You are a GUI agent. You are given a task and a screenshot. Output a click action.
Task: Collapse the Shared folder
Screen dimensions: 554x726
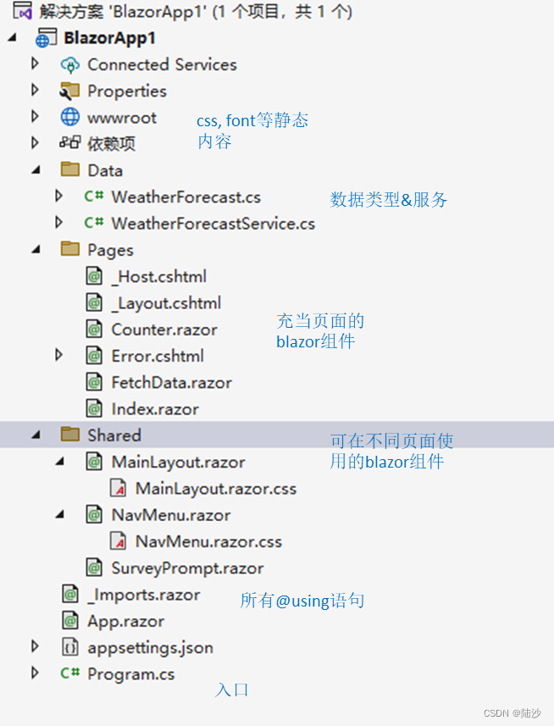(x=36, y=435)
